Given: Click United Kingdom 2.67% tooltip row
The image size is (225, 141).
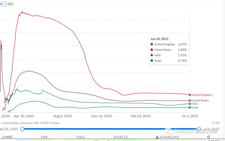Looking at the screenshot, I should click(x=168, y=44).
